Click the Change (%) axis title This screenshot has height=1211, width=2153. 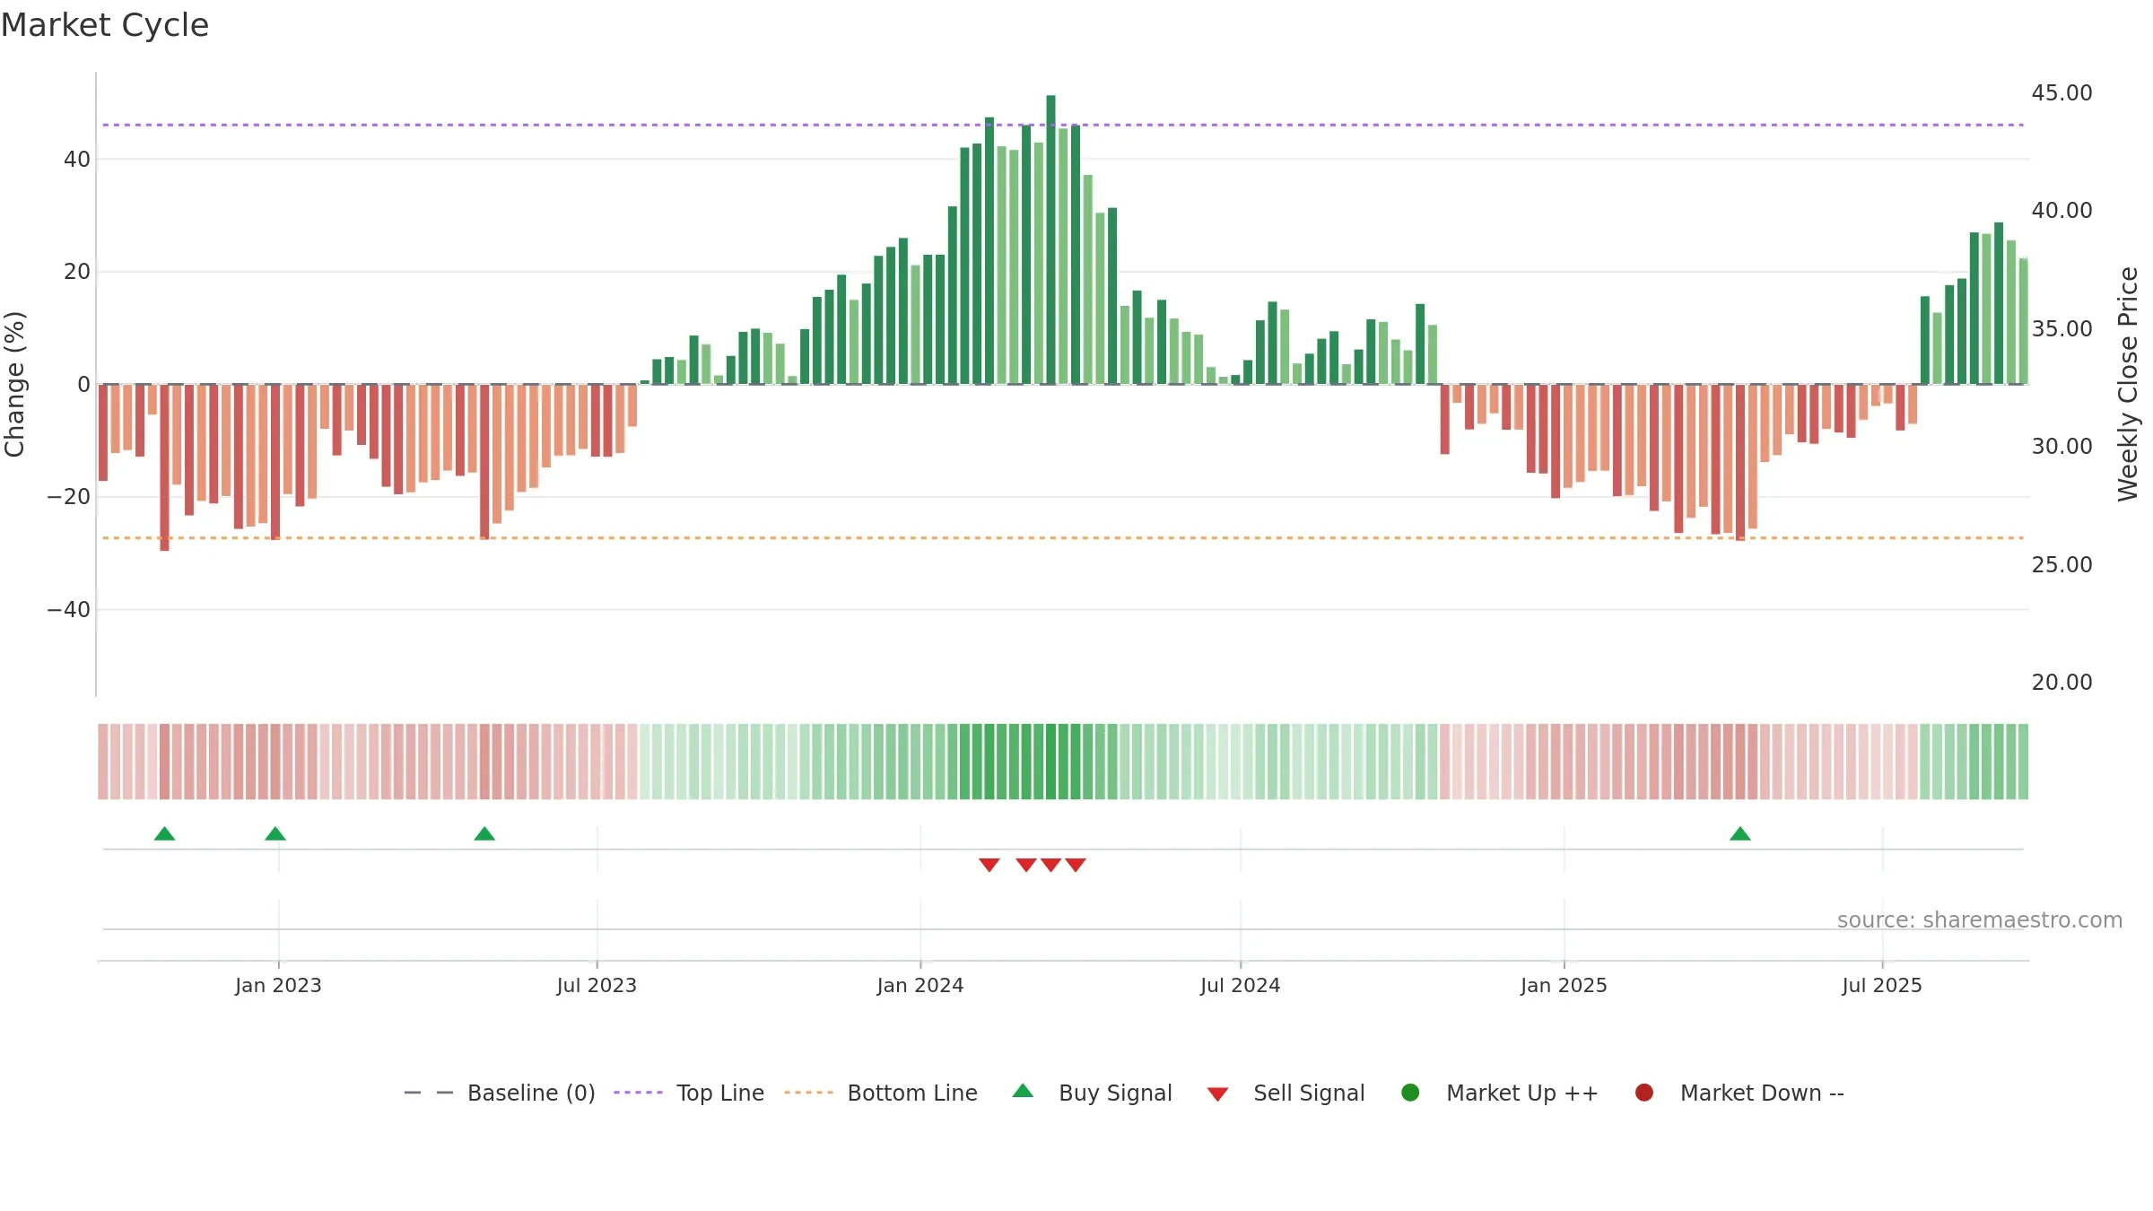(x=15, y=384)
